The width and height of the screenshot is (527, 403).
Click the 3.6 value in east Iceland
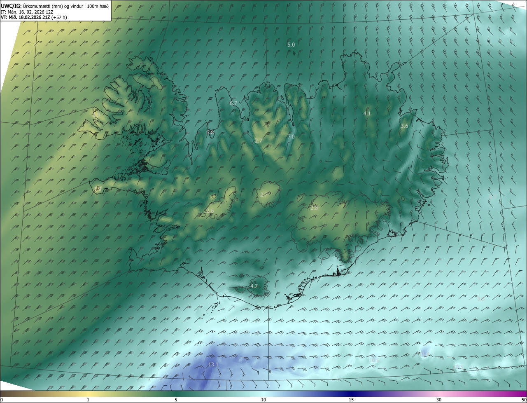click(404, 126)
